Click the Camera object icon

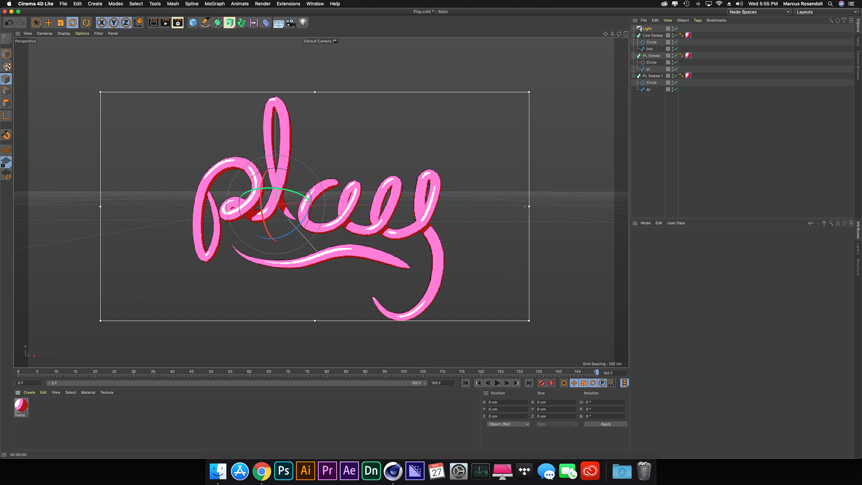pyautogui.click(x=291, y=22)
